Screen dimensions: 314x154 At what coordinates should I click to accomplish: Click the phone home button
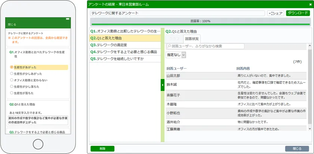coord(38,144)
